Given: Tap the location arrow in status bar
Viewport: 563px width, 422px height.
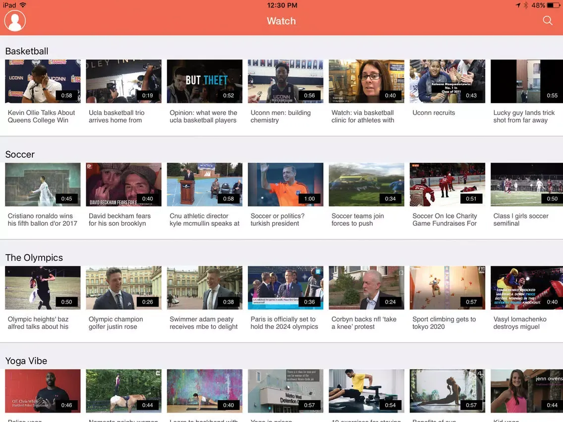Looking at the screenshot, I should pyautogui.click(x=518, y=5).
